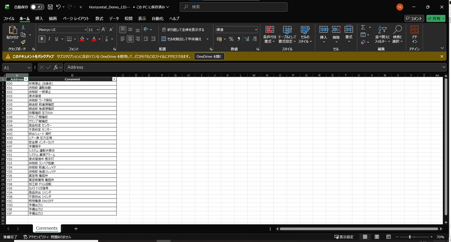Click the Format Painter brush icon
This screenshot has height=242, width=451.
point(23,42)
